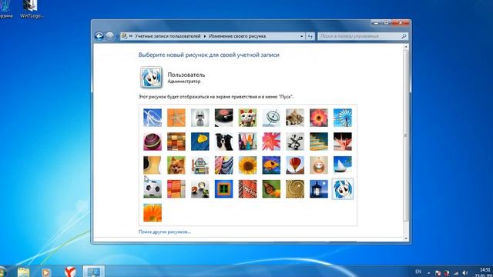Screen dimensions: 493x277
Task: Open 'Учетные записи пользователей' breadcrumb
Action: pos(168,36)
